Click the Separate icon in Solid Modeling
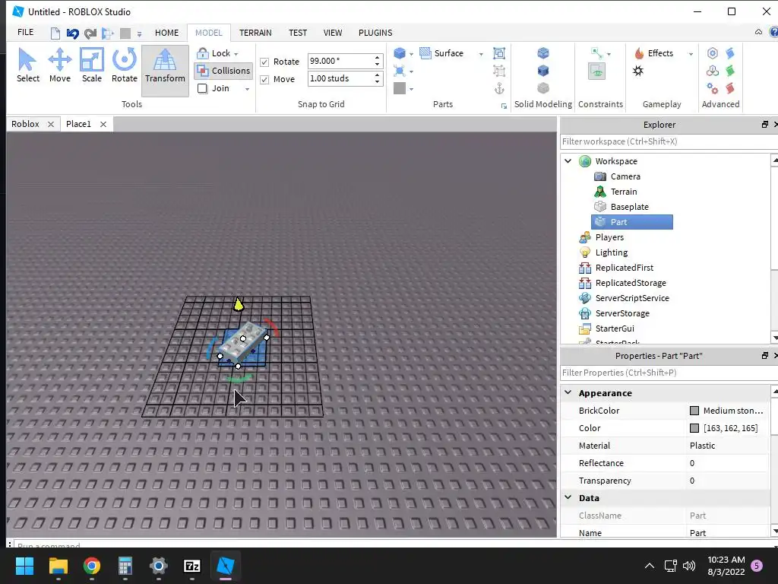This screenshot has width=778, height=584. (543, 88)
